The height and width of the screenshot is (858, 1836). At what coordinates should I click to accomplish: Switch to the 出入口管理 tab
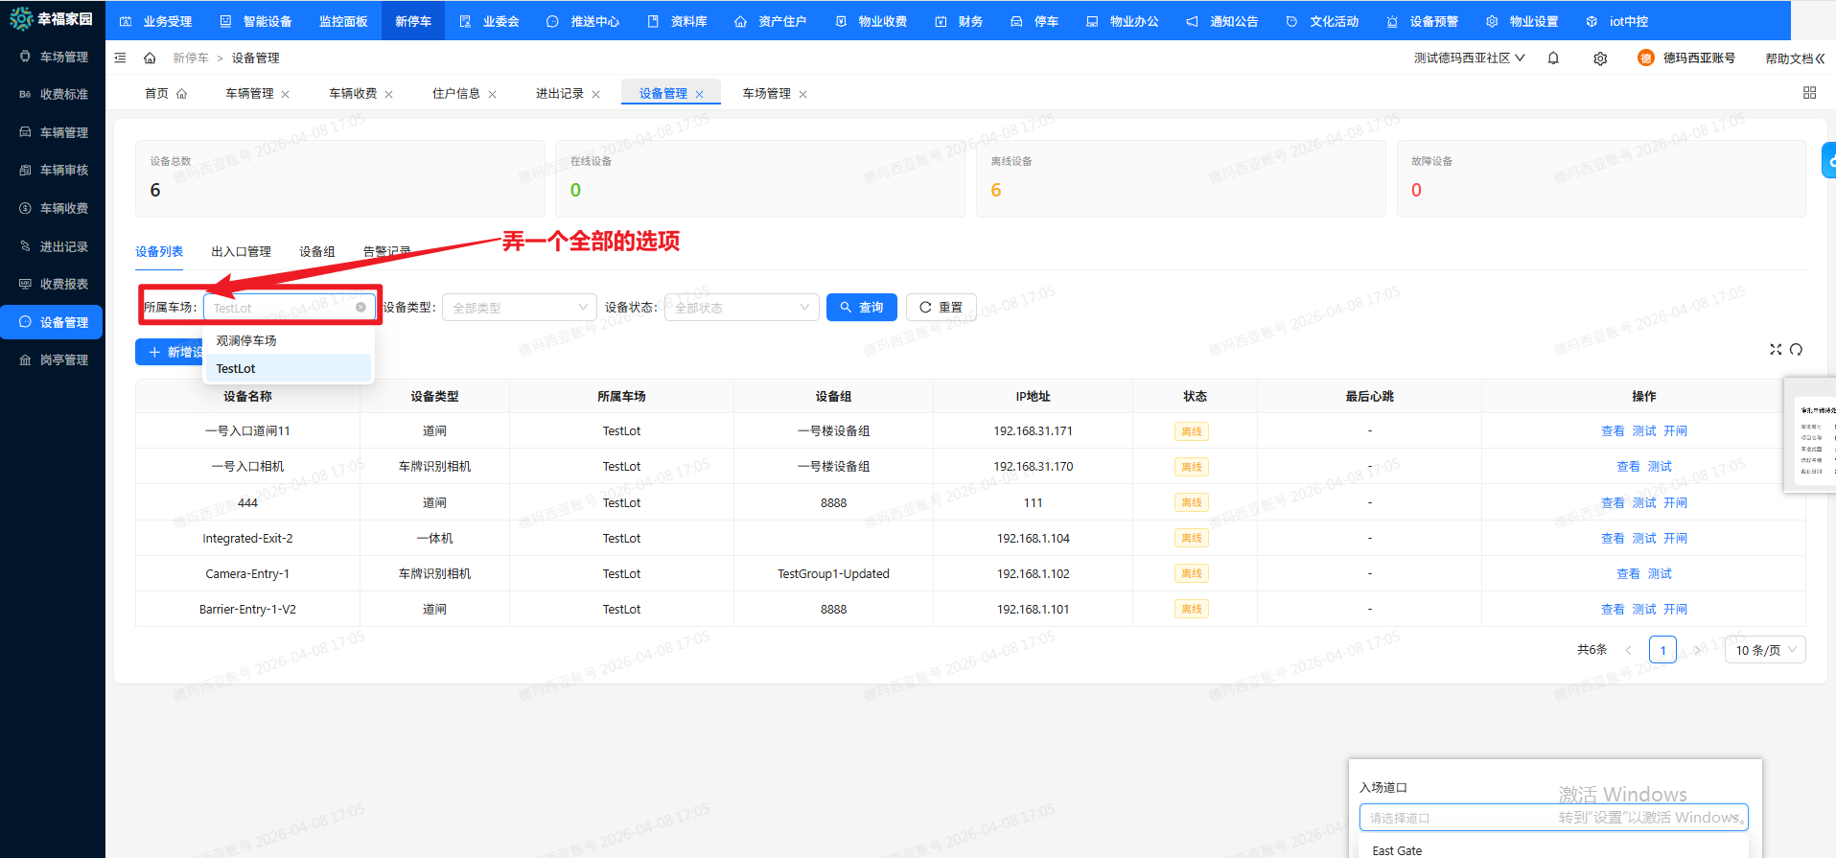[241, 252]
